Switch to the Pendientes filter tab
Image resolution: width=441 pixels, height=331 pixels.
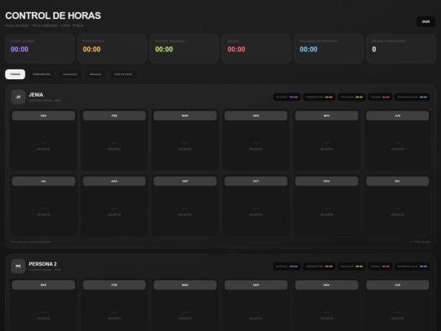coord(42,74)
